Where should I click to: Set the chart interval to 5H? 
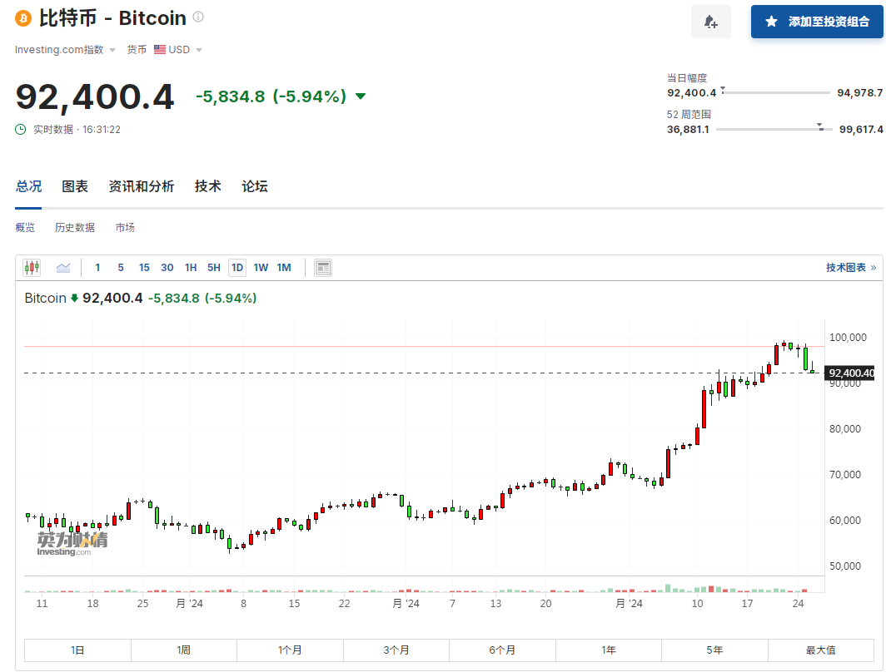coord(213,268)
